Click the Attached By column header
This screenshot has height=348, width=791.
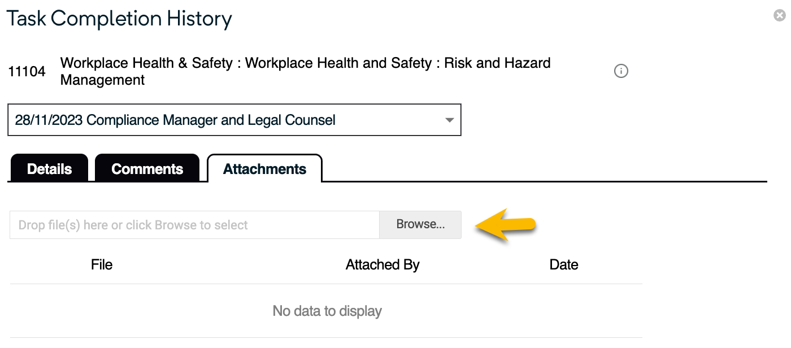(x=383, y=265)
